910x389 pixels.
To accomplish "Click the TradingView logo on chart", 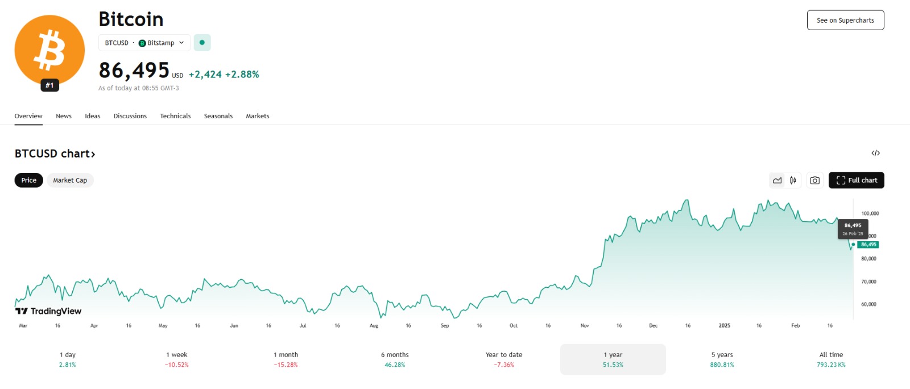I will [48, 311].
